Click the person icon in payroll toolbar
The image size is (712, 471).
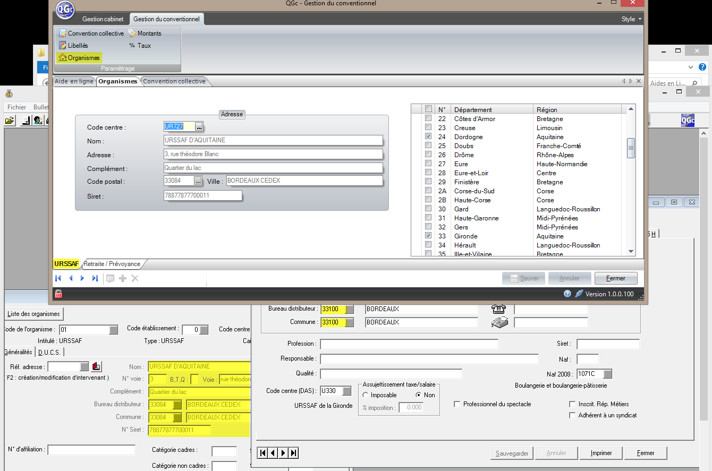[x=38, y=121]
